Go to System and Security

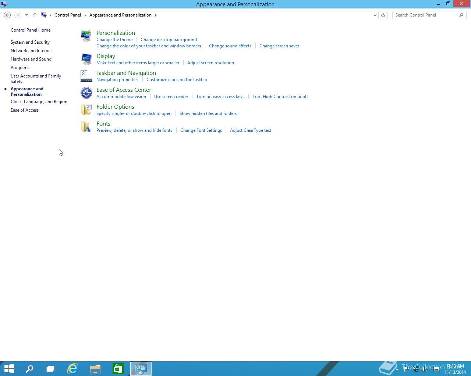30,42
